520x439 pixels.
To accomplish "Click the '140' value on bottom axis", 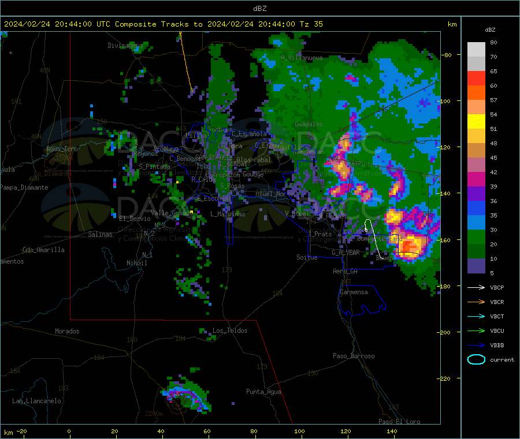I will (x=392, y=431).
